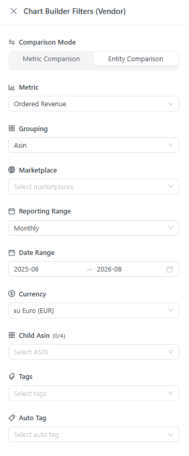Select the Entity Comparison mode

(136, 59)
